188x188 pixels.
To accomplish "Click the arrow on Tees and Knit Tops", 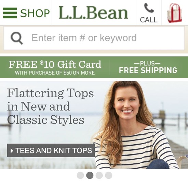I will coord(12,151).
